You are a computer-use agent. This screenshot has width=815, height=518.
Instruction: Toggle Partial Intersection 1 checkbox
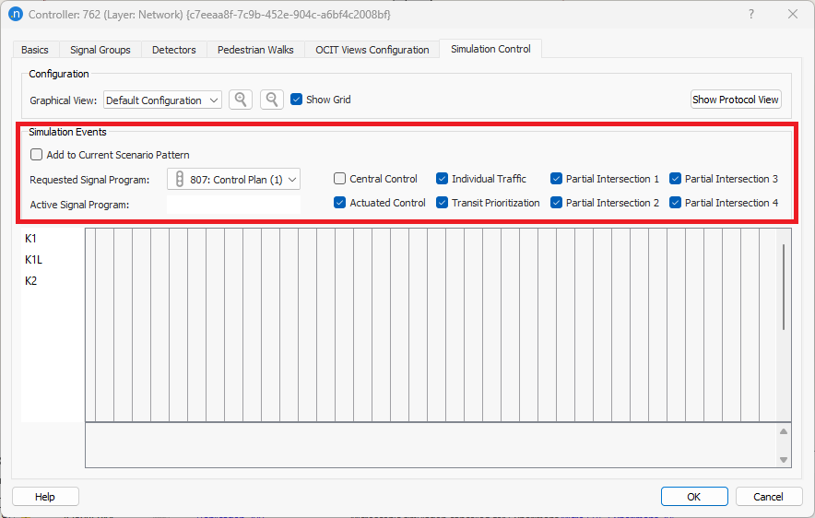tap(556, 179)
